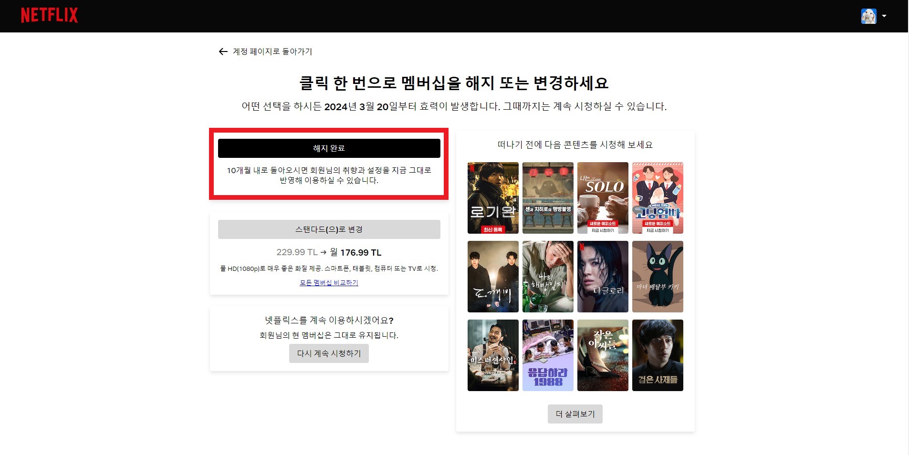
Task: Expand the dropdown arrow next to the avatar
Action: tap(883, 16)
